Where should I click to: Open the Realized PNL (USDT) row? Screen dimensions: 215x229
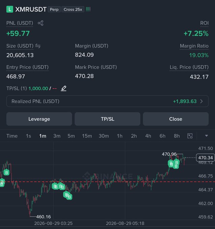(x=107, y=101)
